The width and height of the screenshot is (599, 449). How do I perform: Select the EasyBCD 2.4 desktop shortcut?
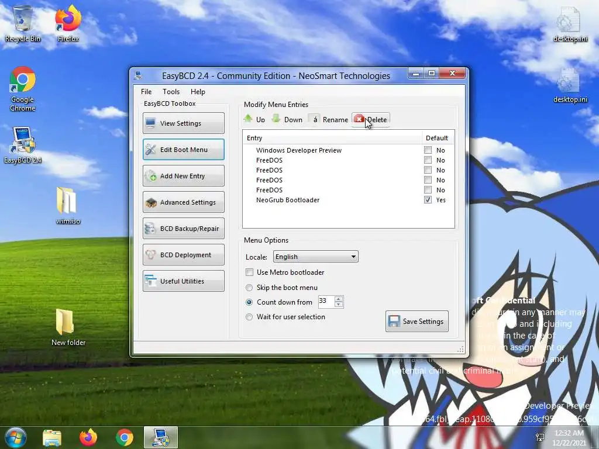(23, 146)
